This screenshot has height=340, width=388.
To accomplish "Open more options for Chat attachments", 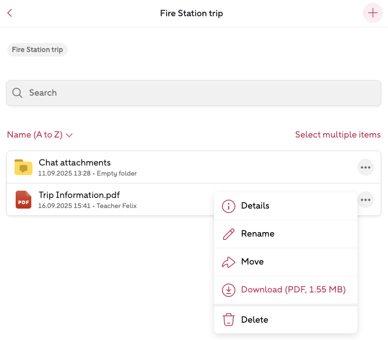I will pyautogui.click(x=366, y=167).
